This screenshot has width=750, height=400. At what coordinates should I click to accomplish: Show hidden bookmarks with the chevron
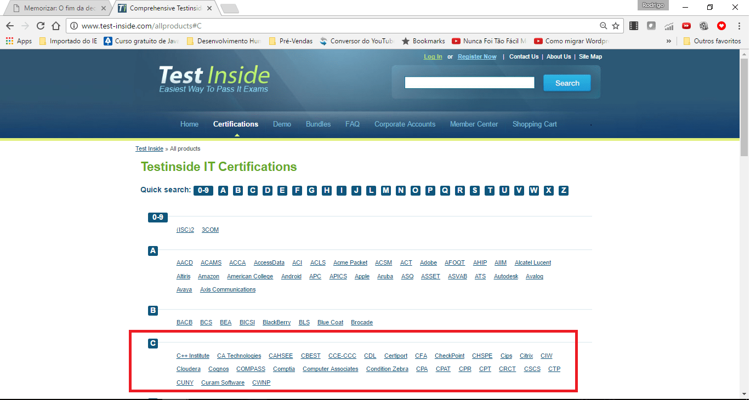669,41
